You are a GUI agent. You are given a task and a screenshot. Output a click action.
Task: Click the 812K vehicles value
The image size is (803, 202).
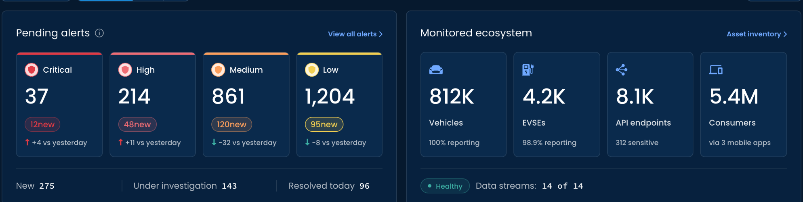pos(452,97)
